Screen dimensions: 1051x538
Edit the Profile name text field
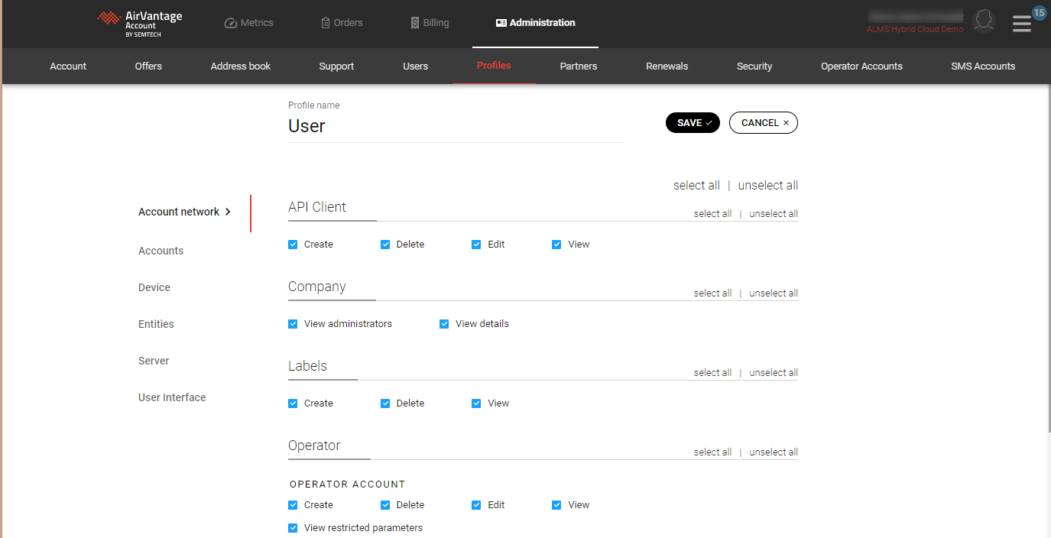(x=455, y=126)
